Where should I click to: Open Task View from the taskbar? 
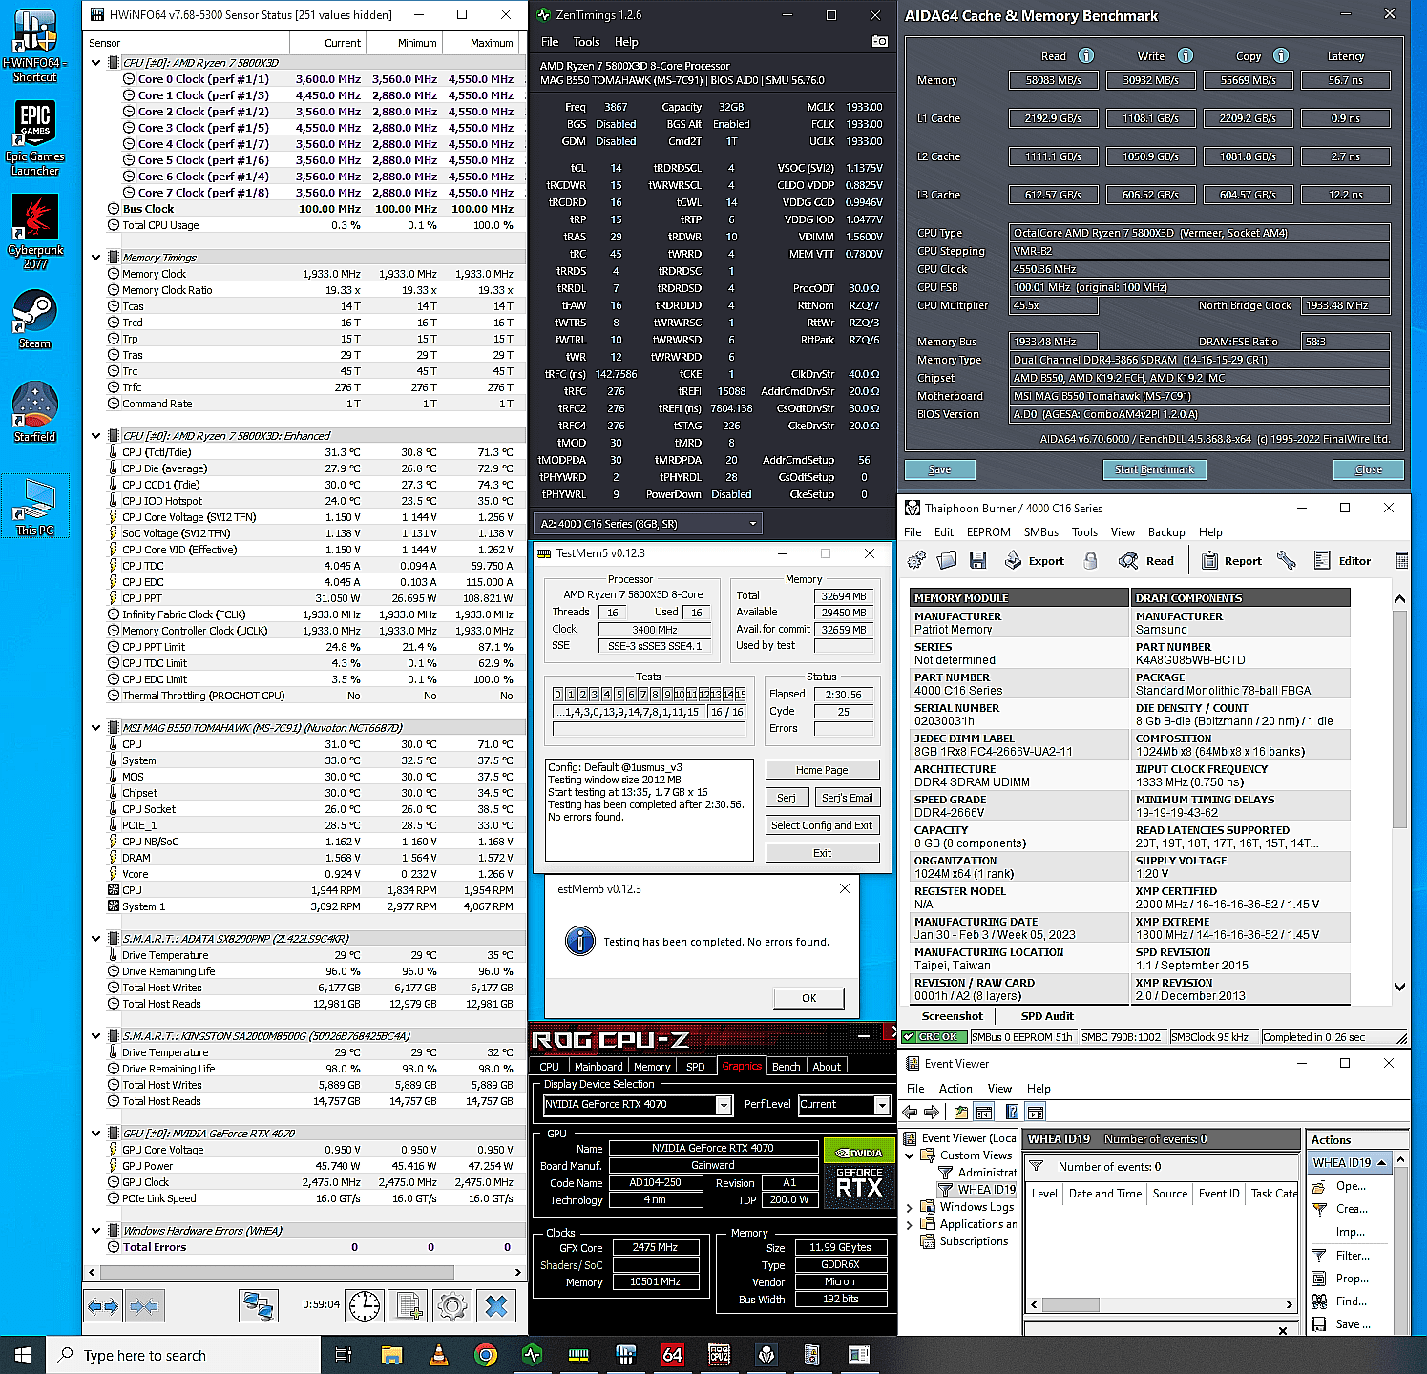tap(344, 1355)
